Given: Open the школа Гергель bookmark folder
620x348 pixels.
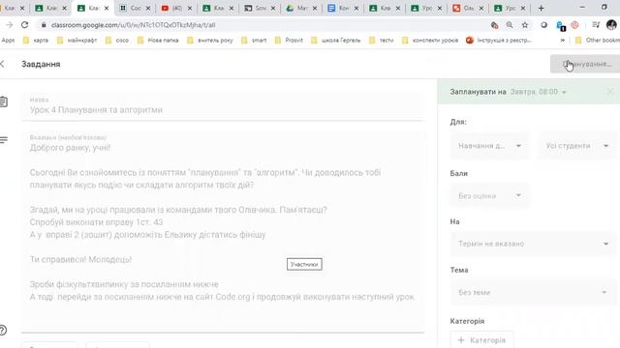Looking at the screenshot, I should point(336,41).
